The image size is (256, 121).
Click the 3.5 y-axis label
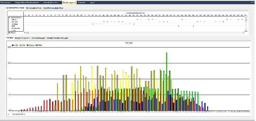[x=10, y=95]
